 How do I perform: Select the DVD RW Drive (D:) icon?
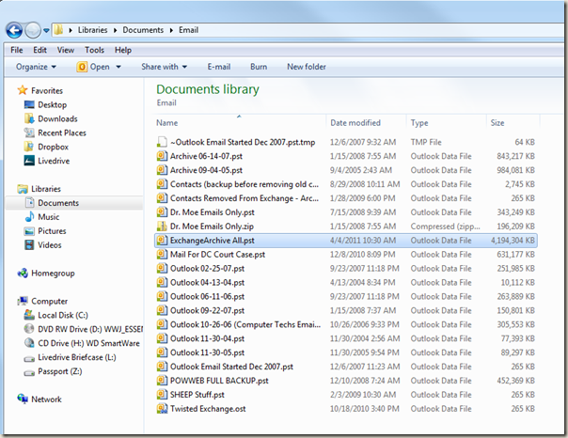tap(30, 329)
